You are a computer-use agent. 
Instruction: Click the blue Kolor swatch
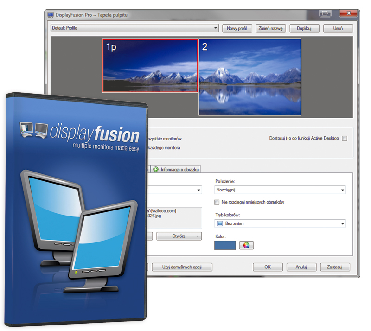(225, 245)
